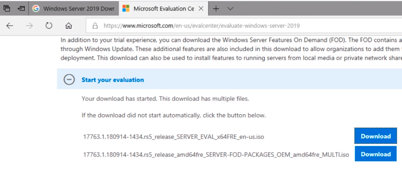This screenshot has width=402, height=175.
Task: Open the tab preview chevron dropdown
Action: (x=230, y=9)
